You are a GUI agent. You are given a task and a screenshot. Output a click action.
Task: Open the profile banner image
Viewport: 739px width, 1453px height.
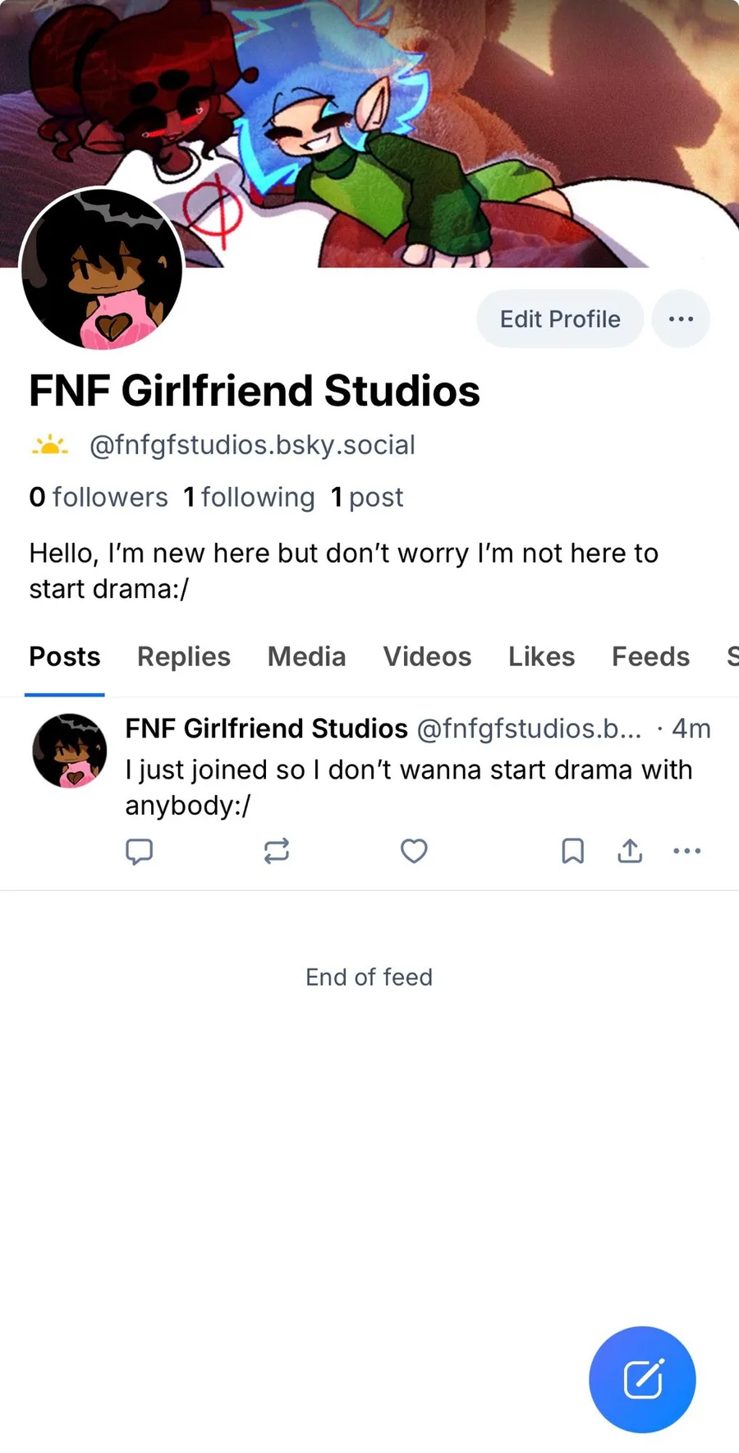(x=493, y=123)
